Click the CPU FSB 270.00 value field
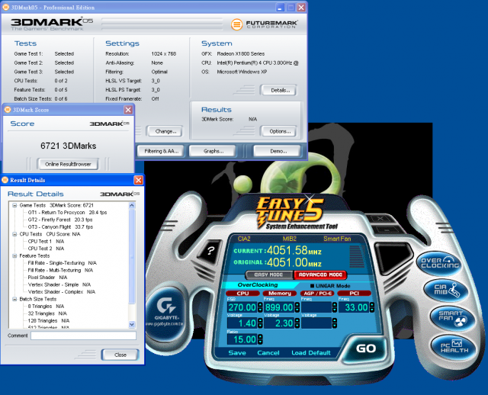Image resolution: width=488 pixels, height=395 pixels. click(x=242, y=307)
